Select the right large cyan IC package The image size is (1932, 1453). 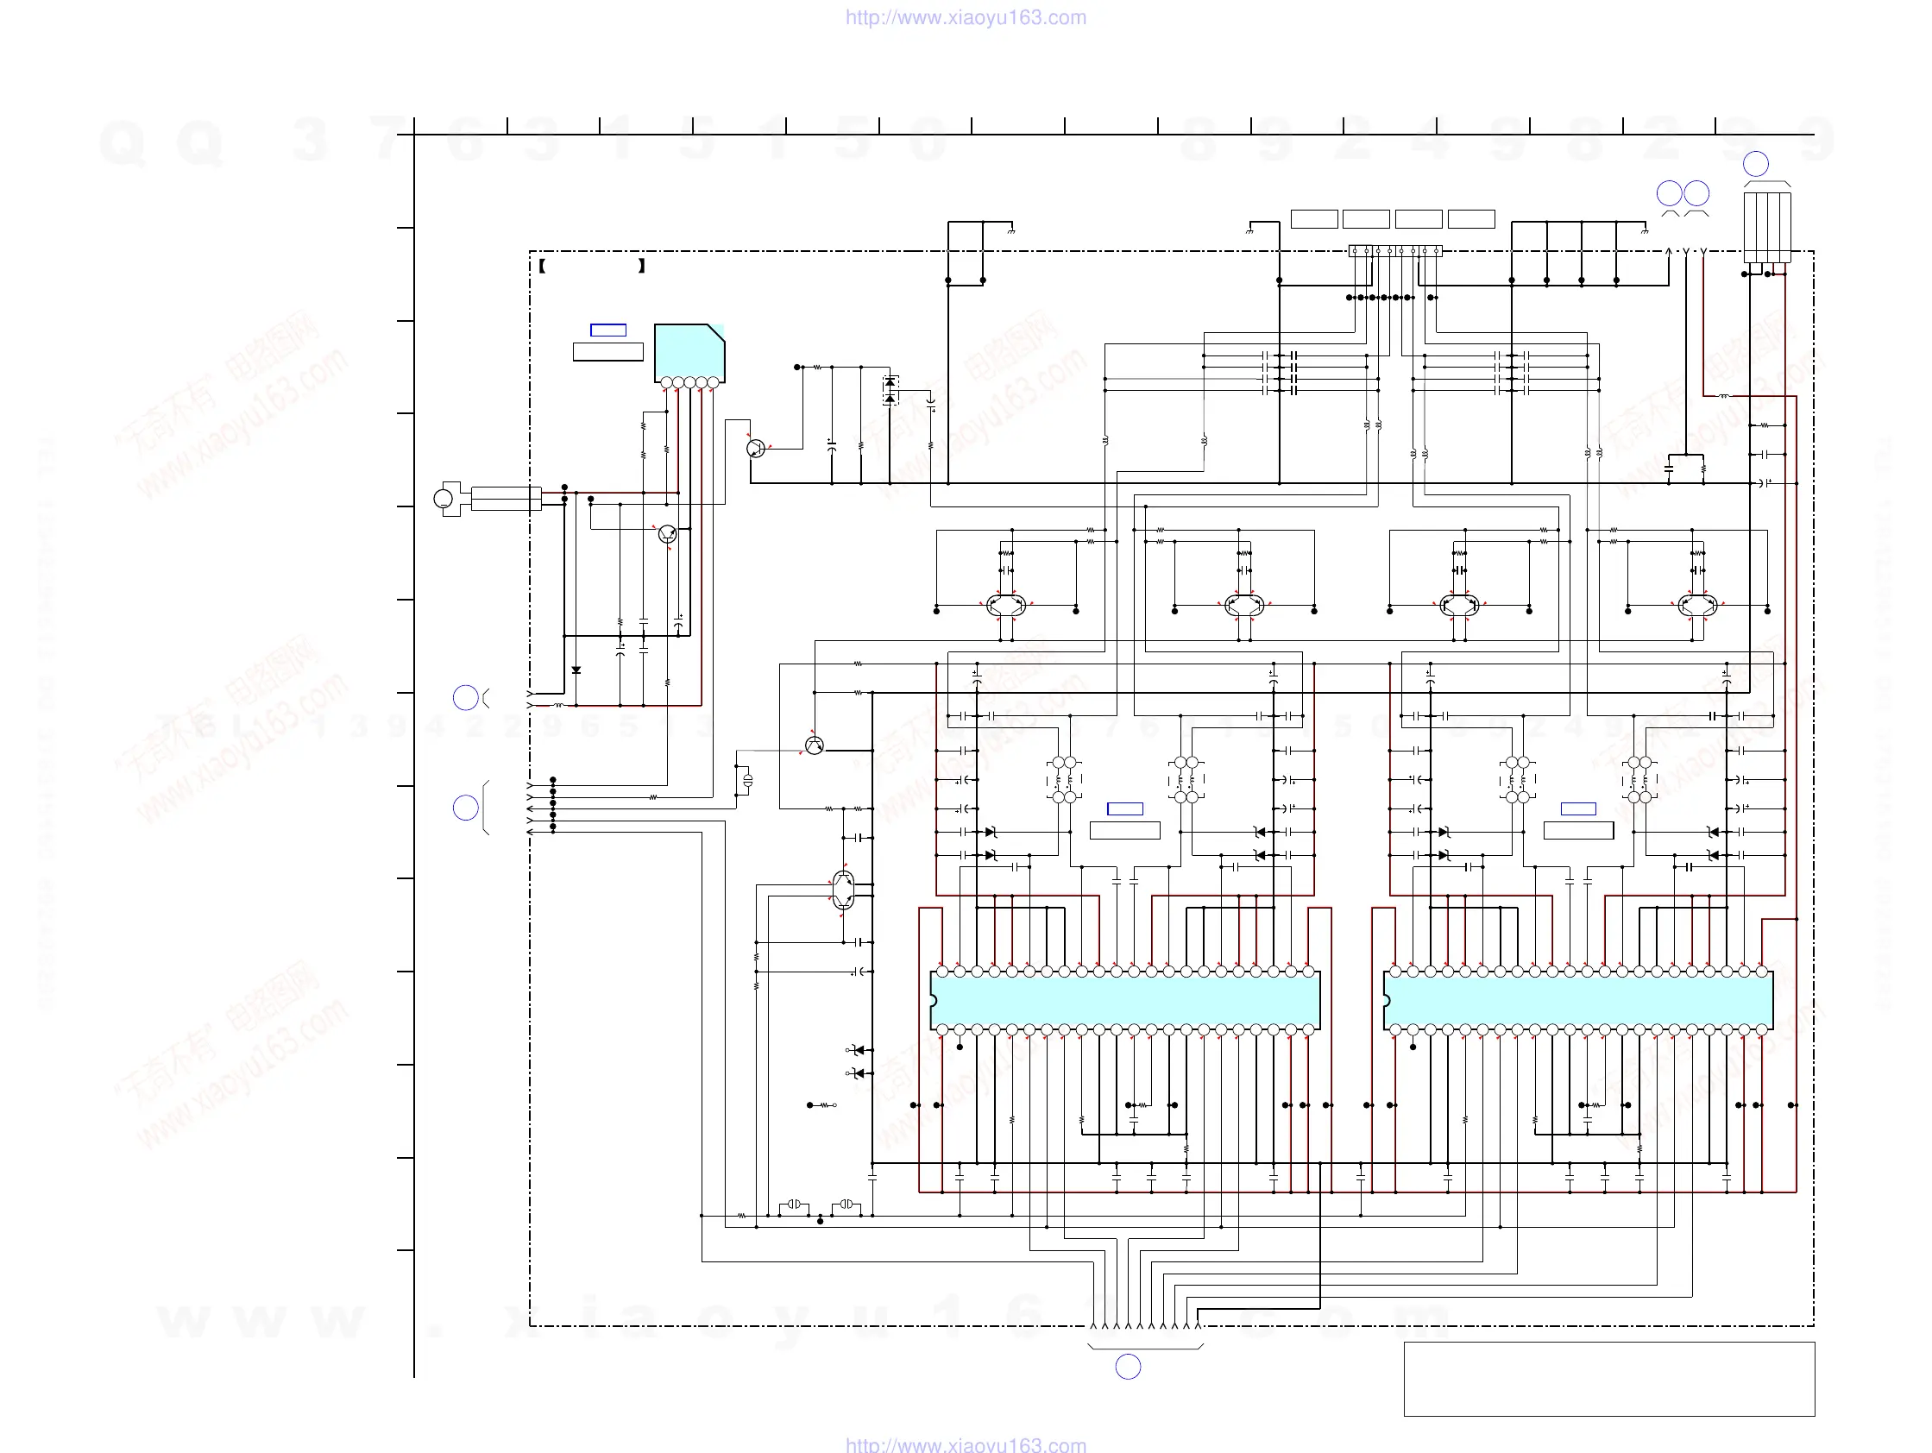point(1577,1001)
